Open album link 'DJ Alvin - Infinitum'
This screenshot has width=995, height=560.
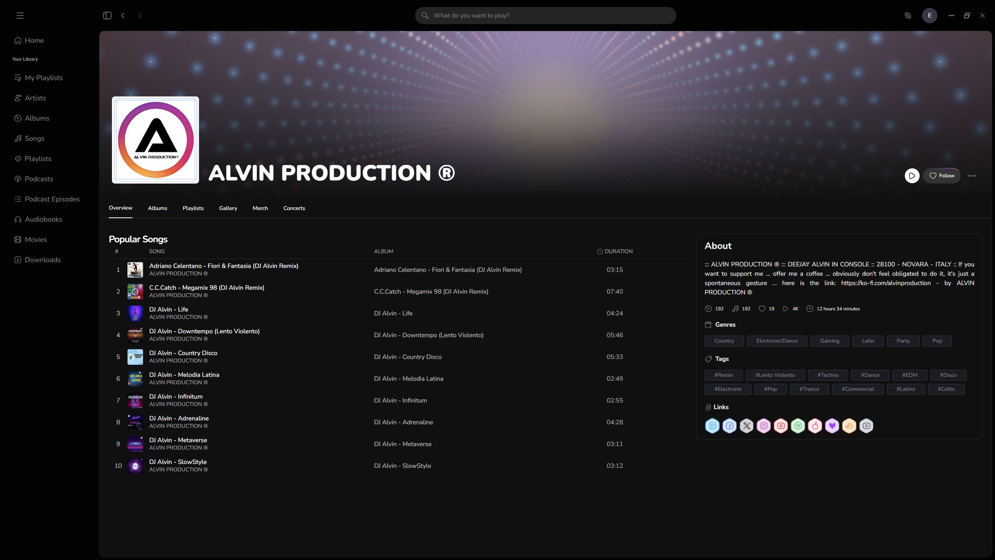click(x=400, y=401)
